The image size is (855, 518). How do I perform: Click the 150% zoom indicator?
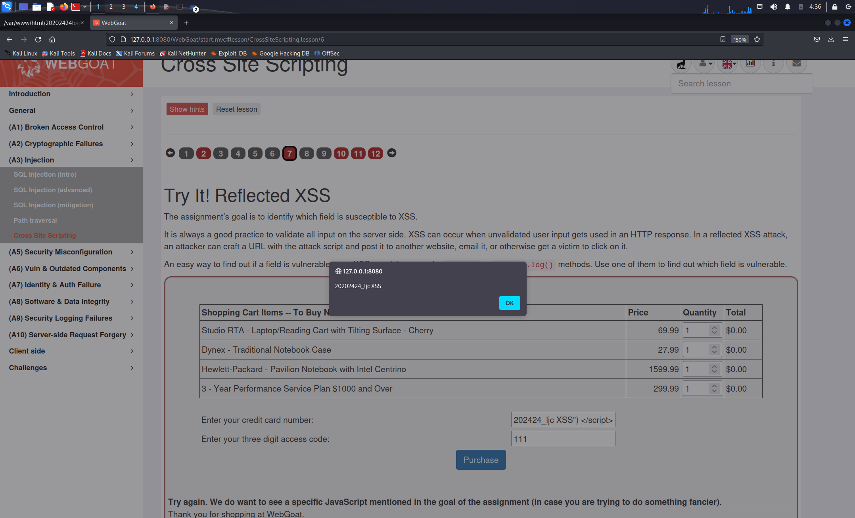740,40
